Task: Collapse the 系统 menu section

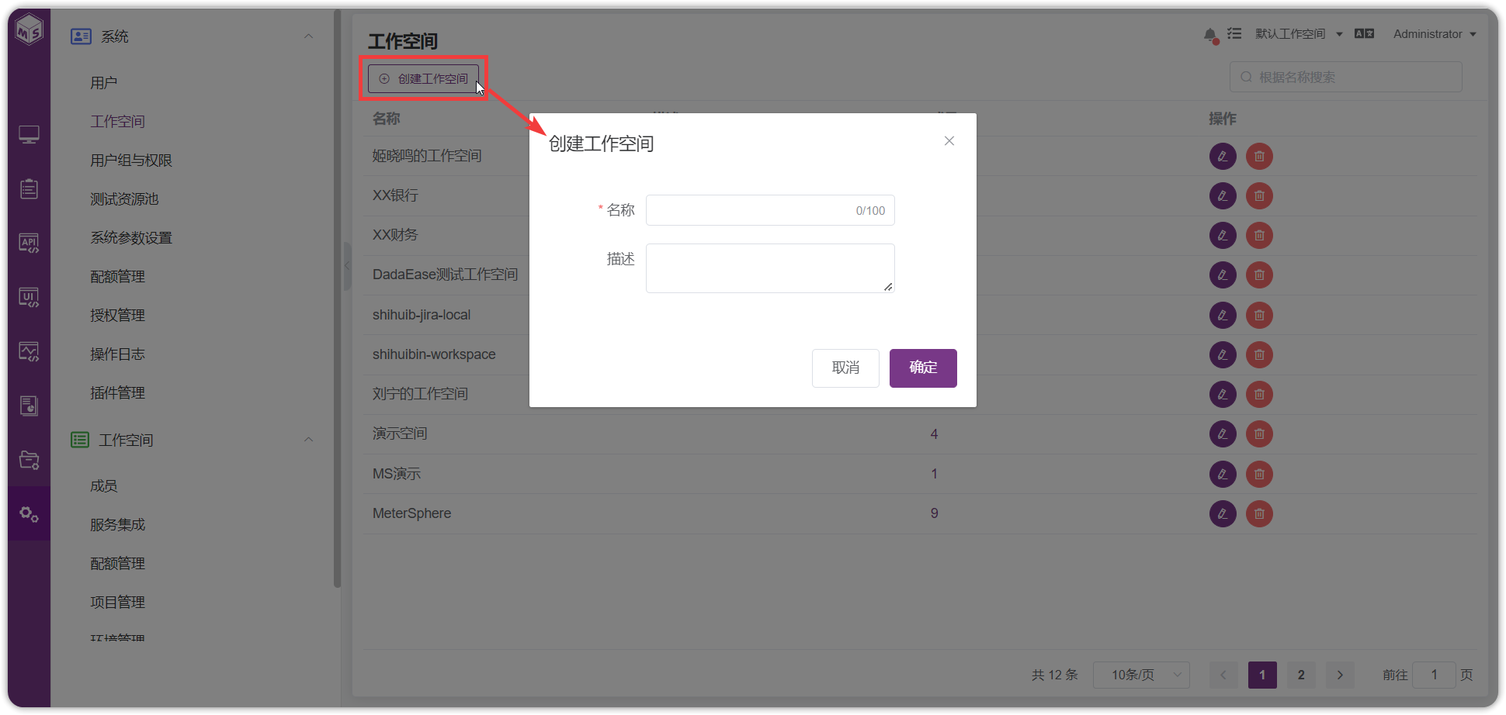Action: pos(308,36)
